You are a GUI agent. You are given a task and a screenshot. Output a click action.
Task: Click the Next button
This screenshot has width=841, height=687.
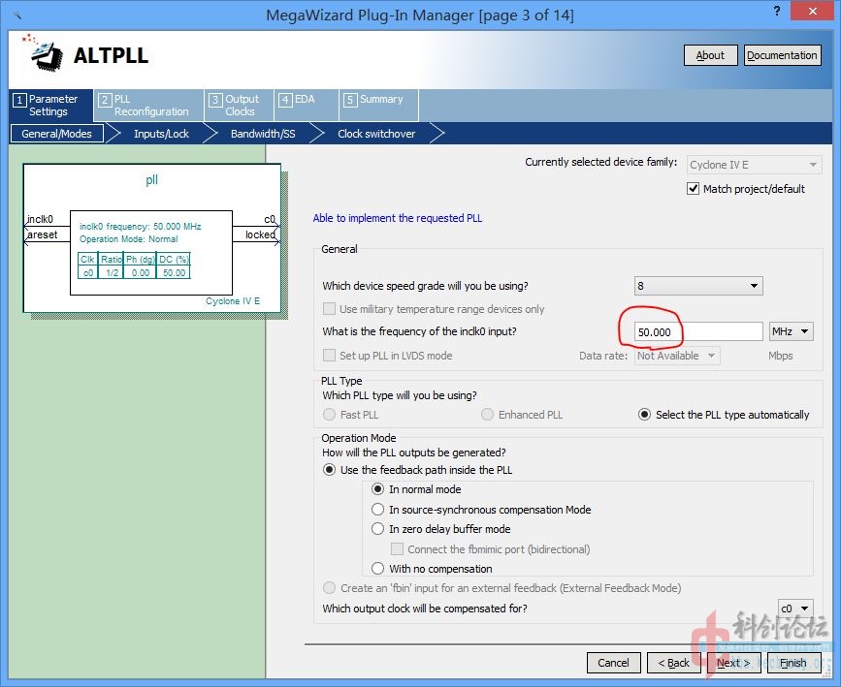click(x=733, y=663)
